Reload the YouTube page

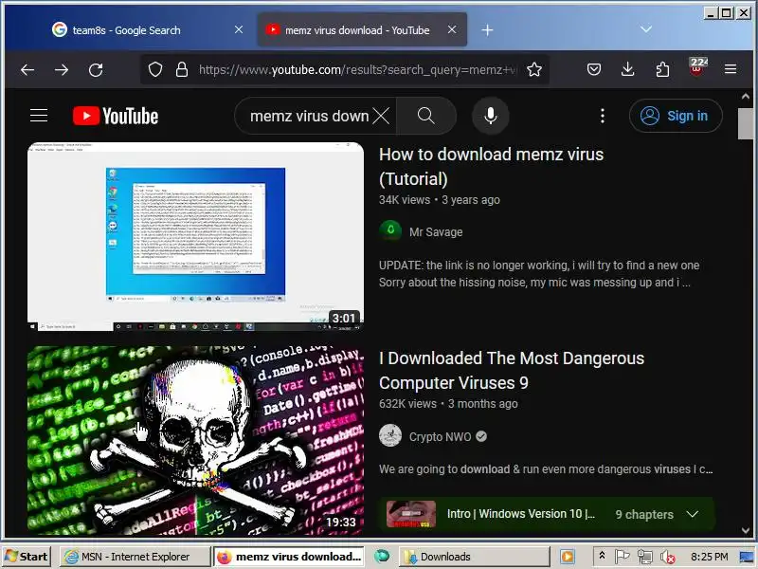(96, 70)
